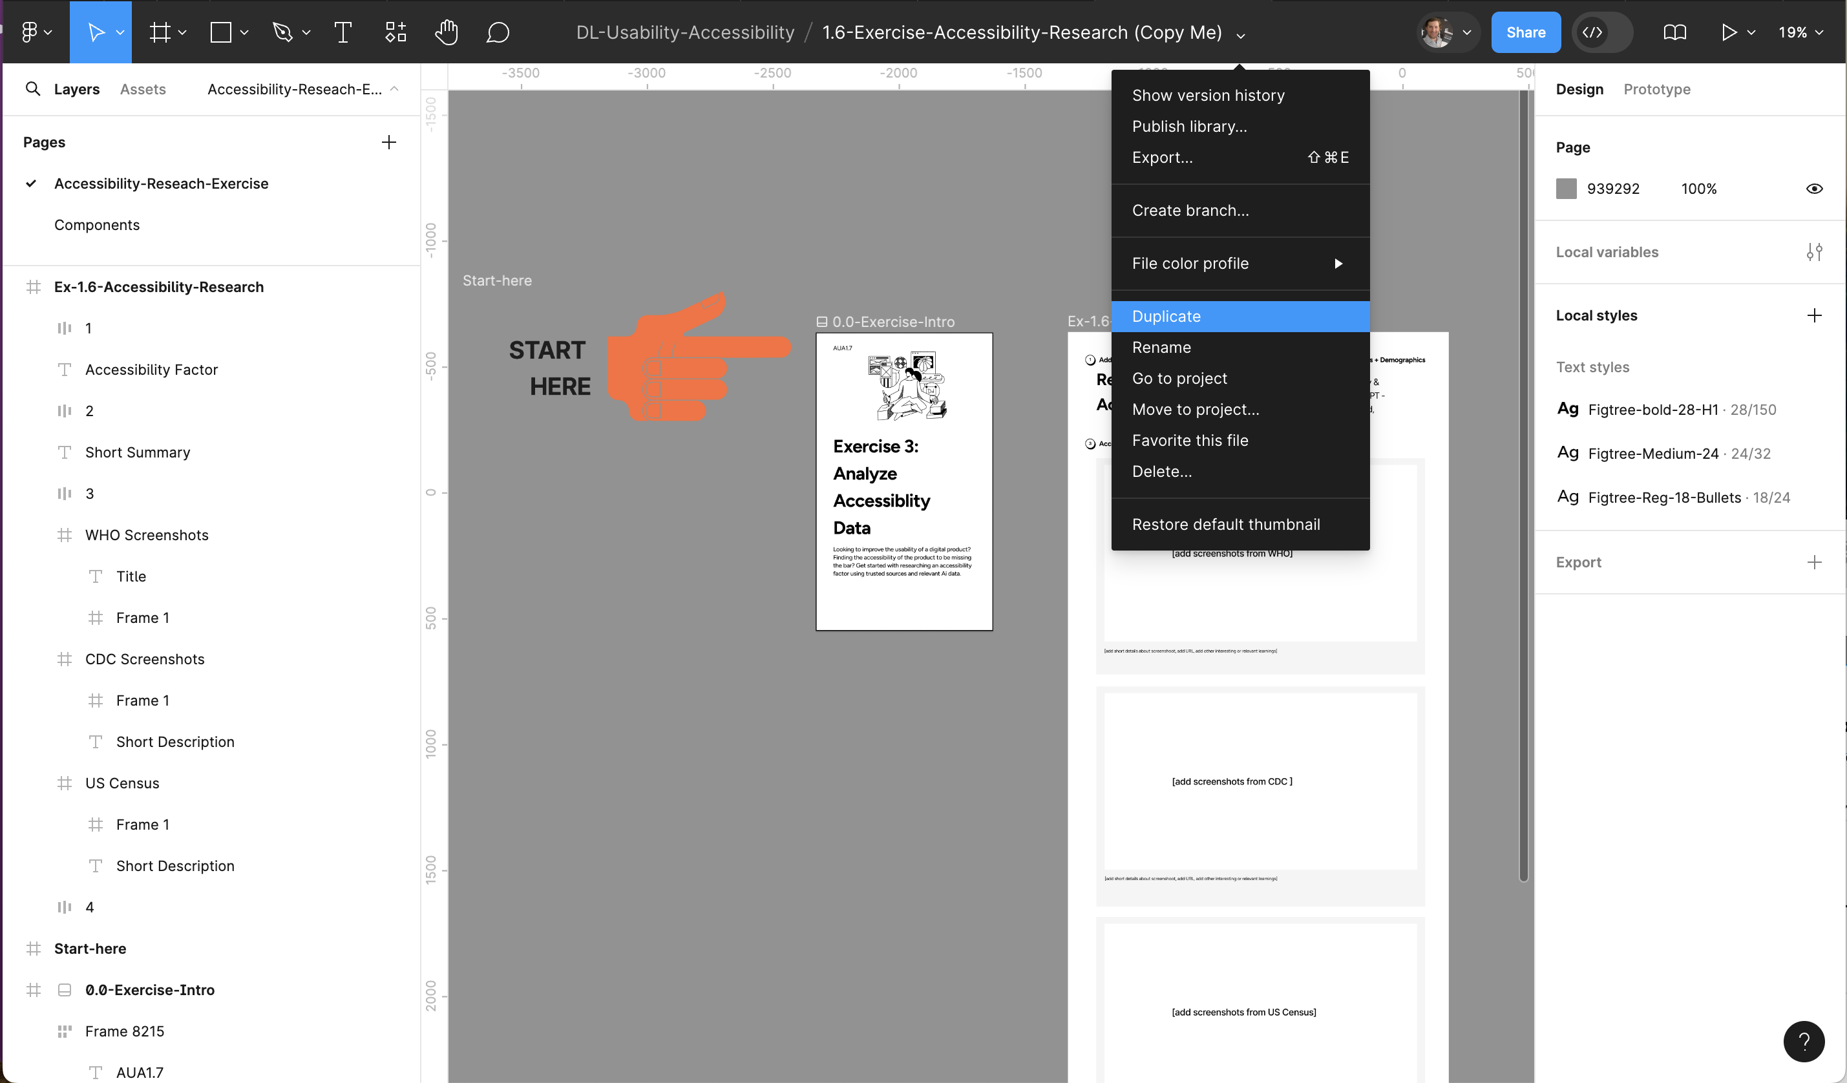Select the Components page
Screen dimensions: 1847x1083
[x=97, y=225]
